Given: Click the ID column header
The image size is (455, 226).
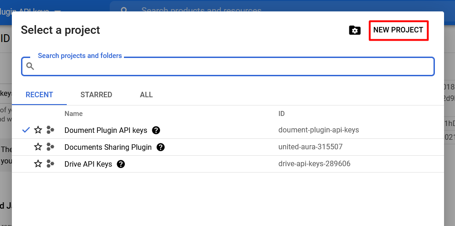Looking at the screenshot, I should 282,114.
